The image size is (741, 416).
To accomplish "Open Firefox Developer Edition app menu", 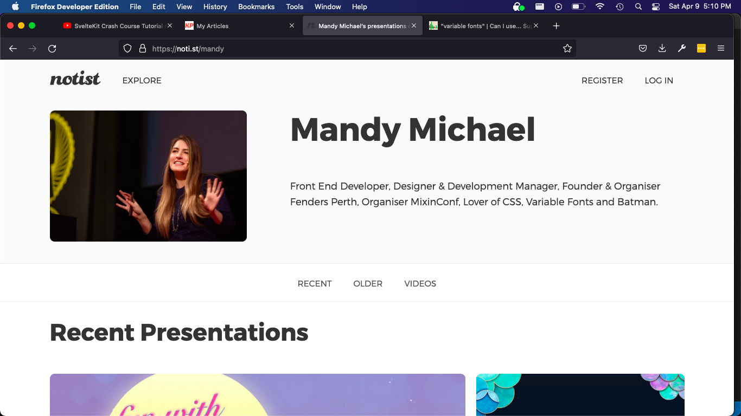I will (75, 6).
